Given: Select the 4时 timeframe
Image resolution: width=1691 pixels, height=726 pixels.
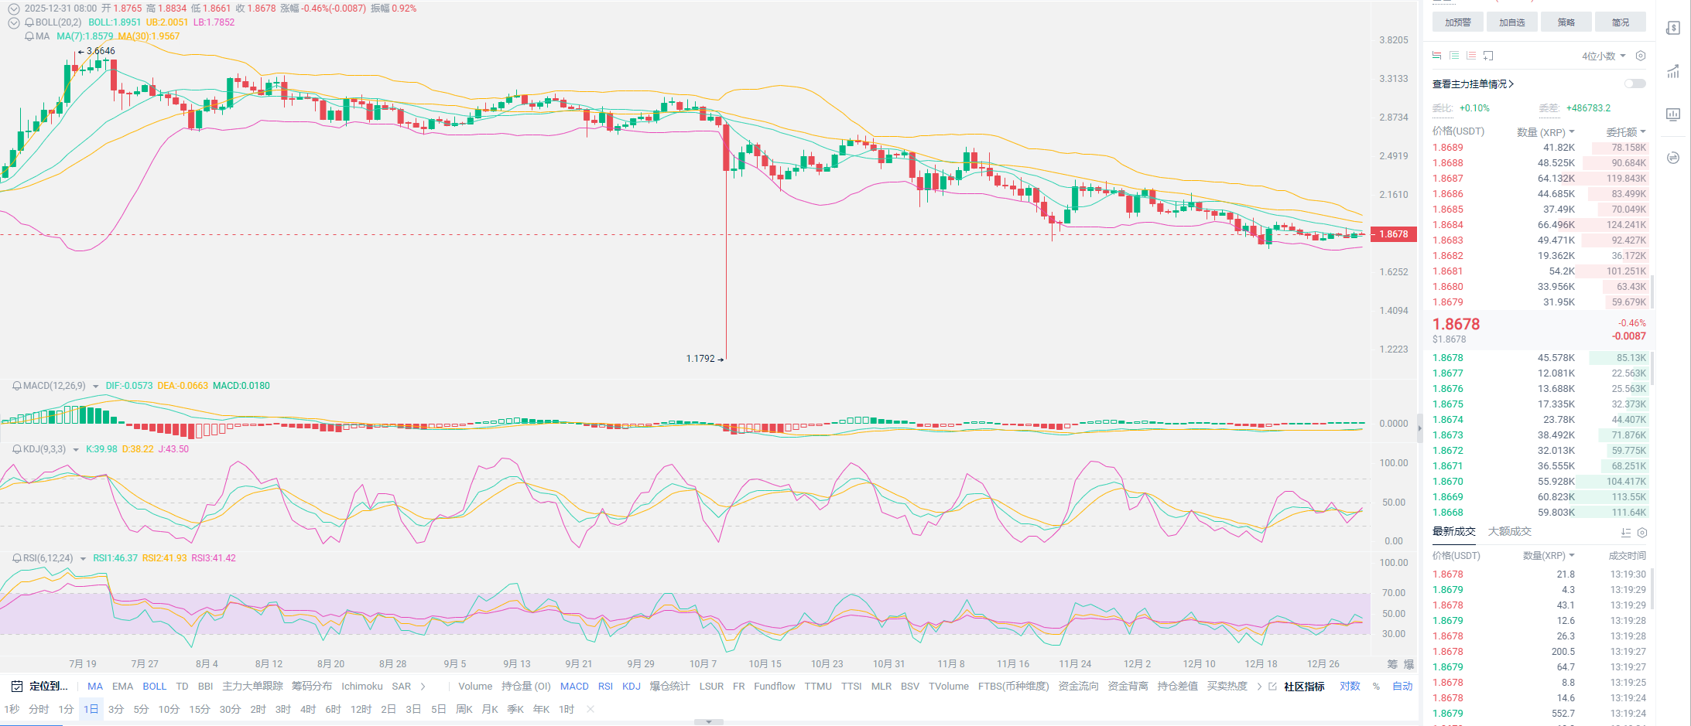Looking at the screenshot, I should pos(308,710).
